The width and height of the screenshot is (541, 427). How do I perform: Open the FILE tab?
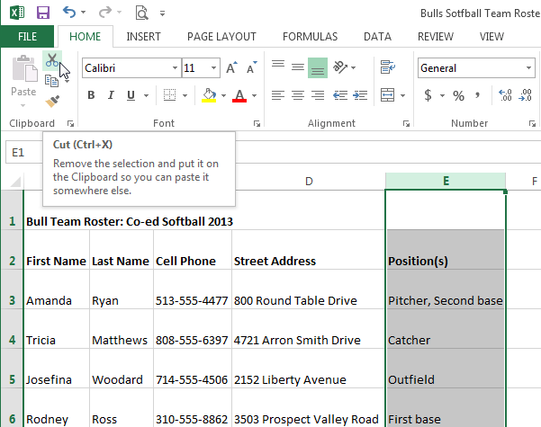click(27, 37)
